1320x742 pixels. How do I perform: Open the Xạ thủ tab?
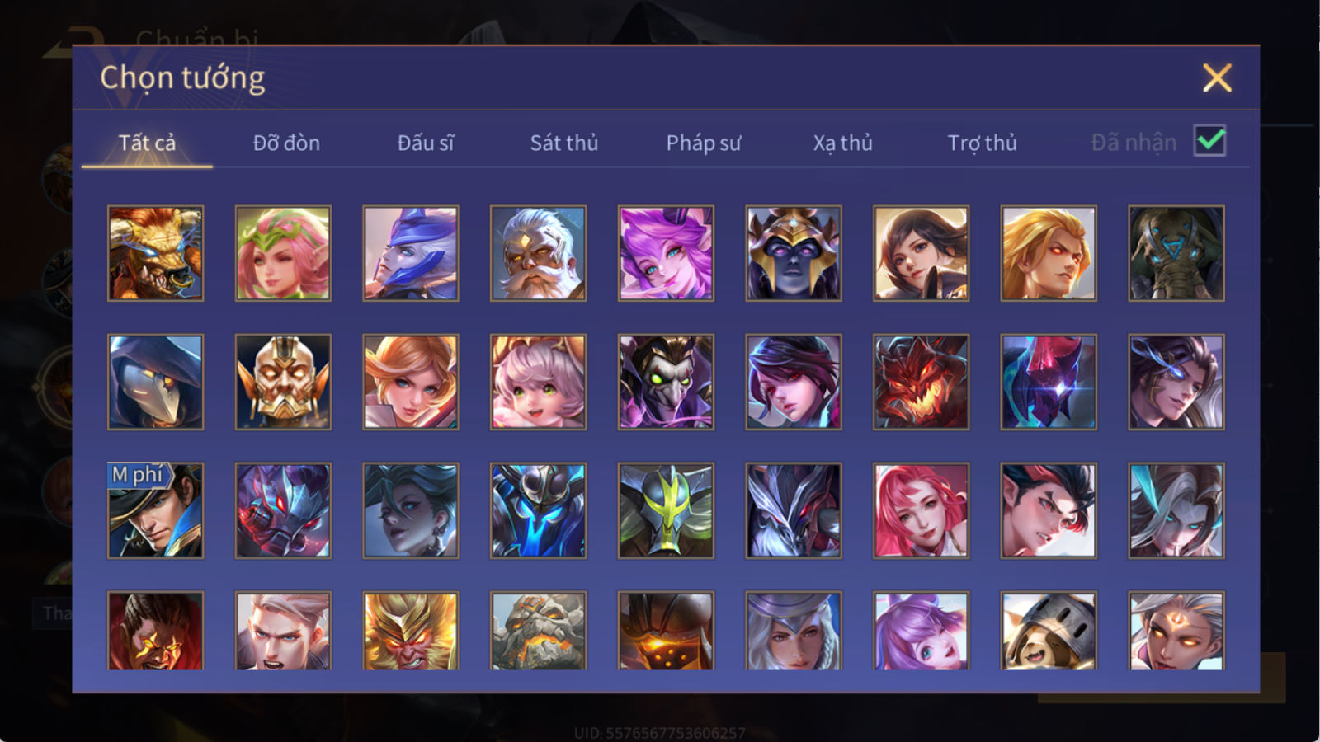(x=842, y=143)
